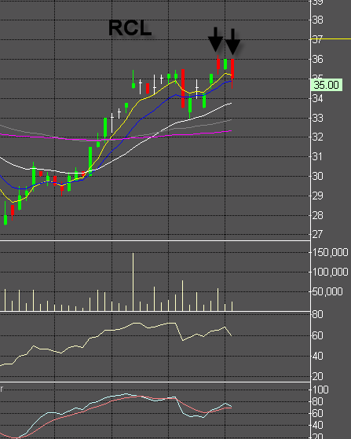Click the 27 price axis label

tap(317, 234)
